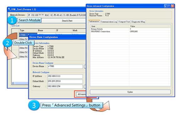Click the Advanced settings button
The width and height of the screenshot is (179, 115).
pos(81,94)
